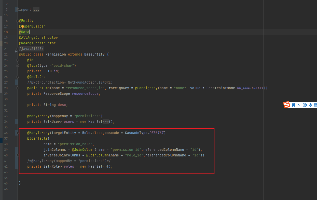The image size is (317, 200).
Task: Click the lightbulb intention icon near @SuperBuilder
Action: point(22,26)
